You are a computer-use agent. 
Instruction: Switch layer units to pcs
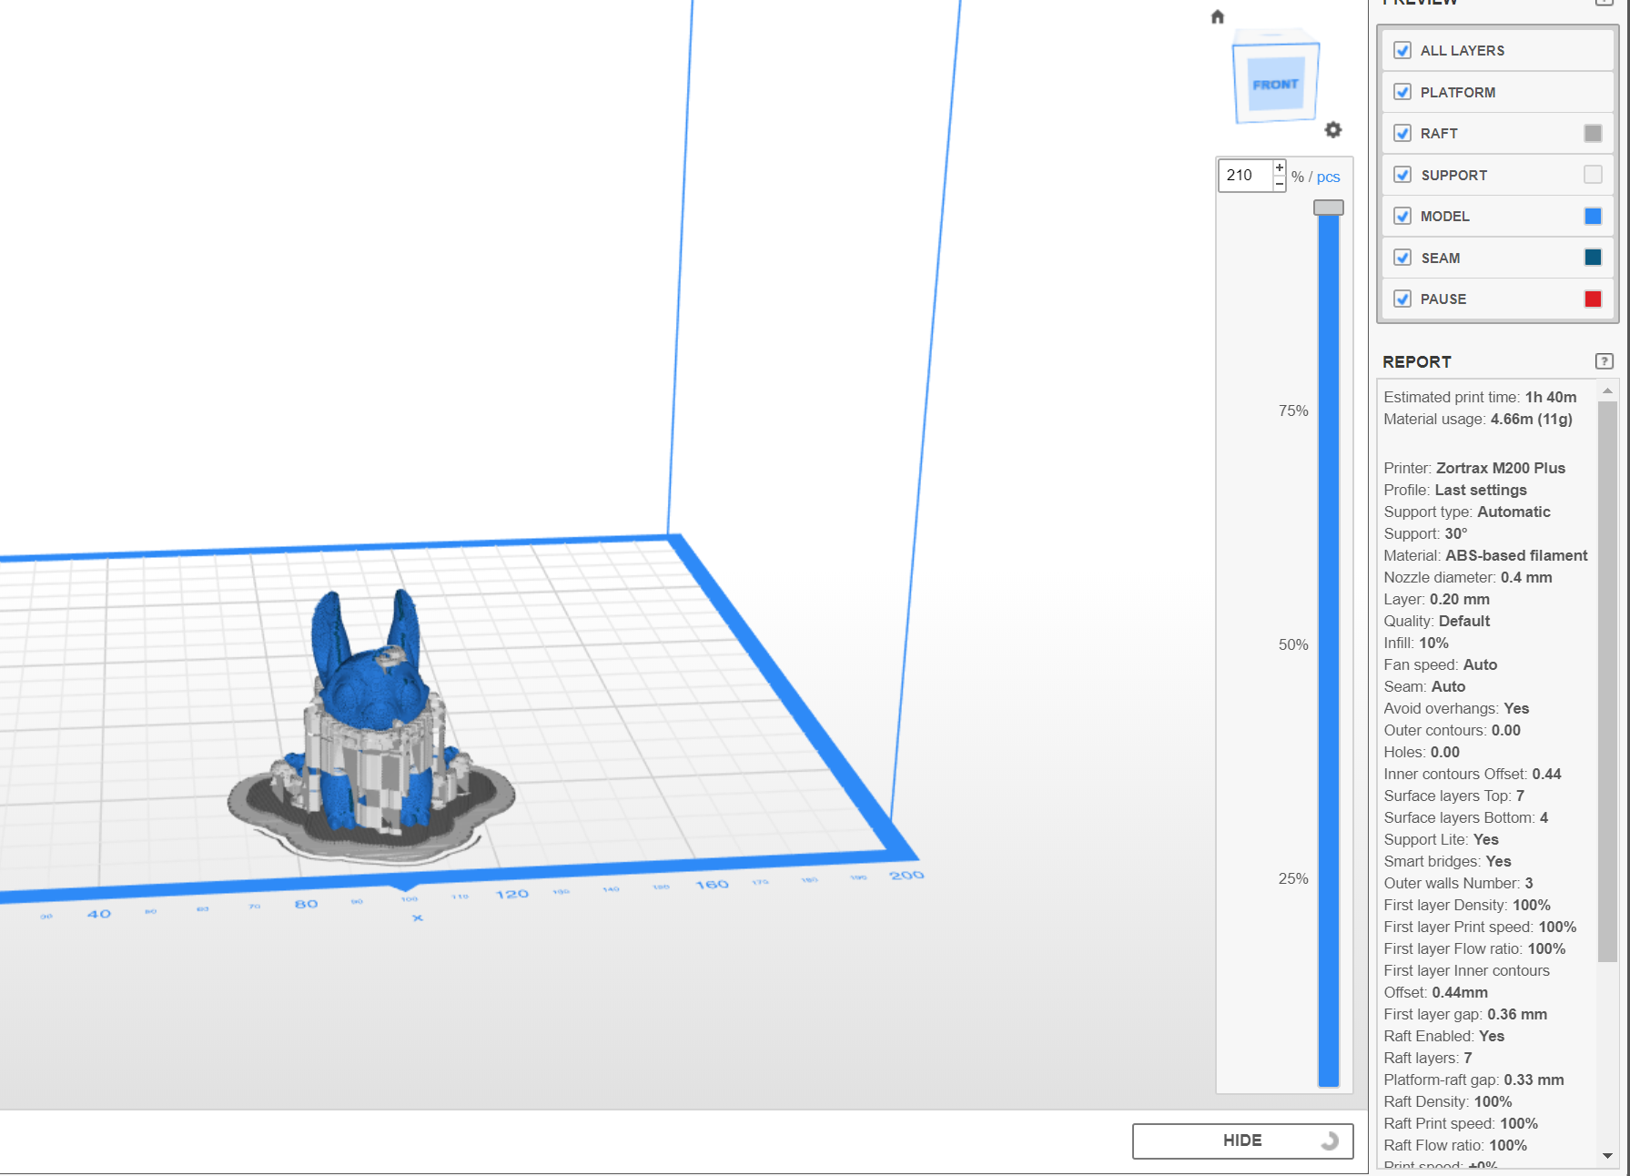point(1328,177)
